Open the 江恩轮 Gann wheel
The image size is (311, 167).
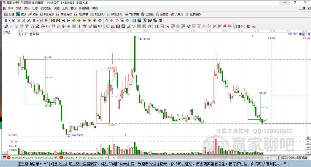click(x=147, y=14)
